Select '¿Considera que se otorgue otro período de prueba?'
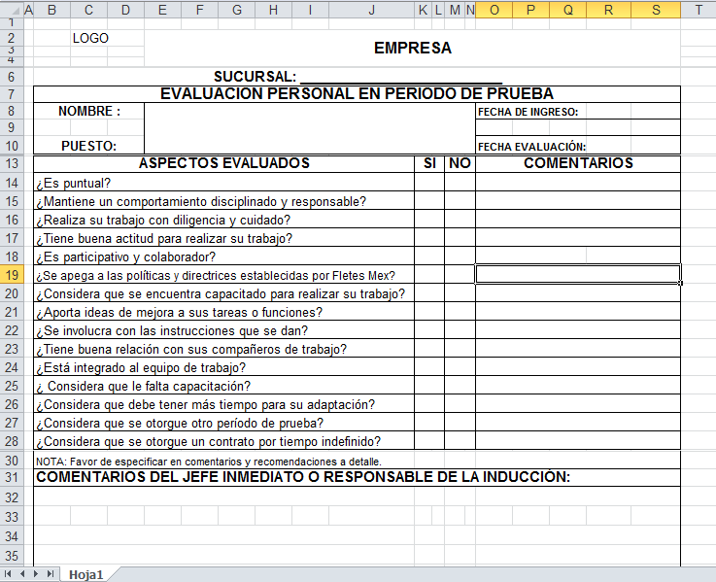The width and height of the screenshot is (716, 582). (x=223, y=423)
